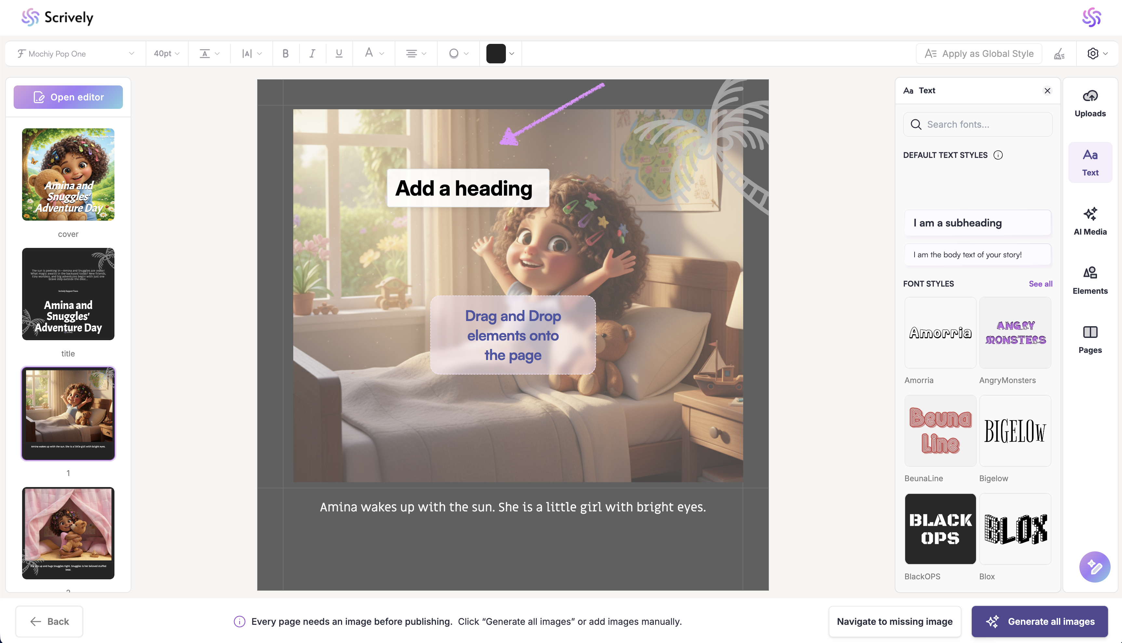Toggle underline formatting
The width and height of the screenshot is (1122, 643).
pyautogui.click(x=339, y=53)
